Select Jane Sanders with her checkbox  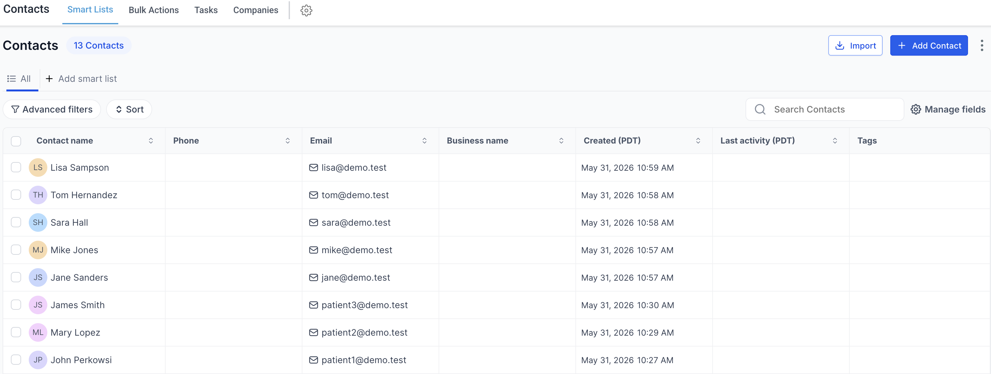coord(16,277)
